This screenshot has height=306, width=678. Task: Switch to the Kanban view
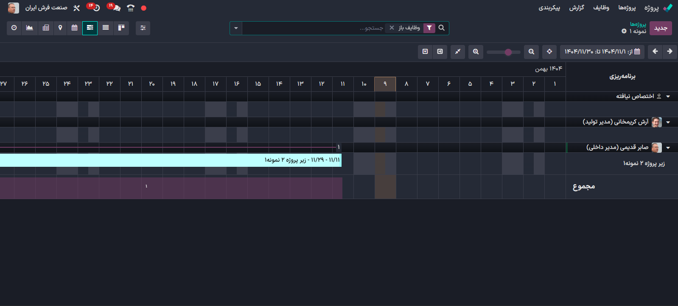coord(121,28)
